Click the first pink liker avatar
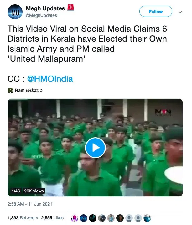192x225 pixels. (x=75, y=218)
